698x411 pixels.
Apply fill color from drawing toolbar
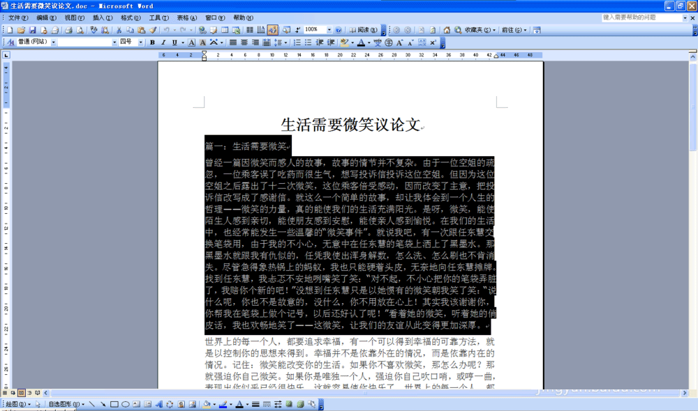click(207, 404)
